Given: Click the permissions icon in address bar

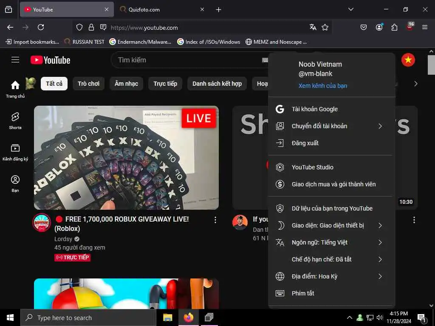Looking at the screenshot, I should 103,27.
